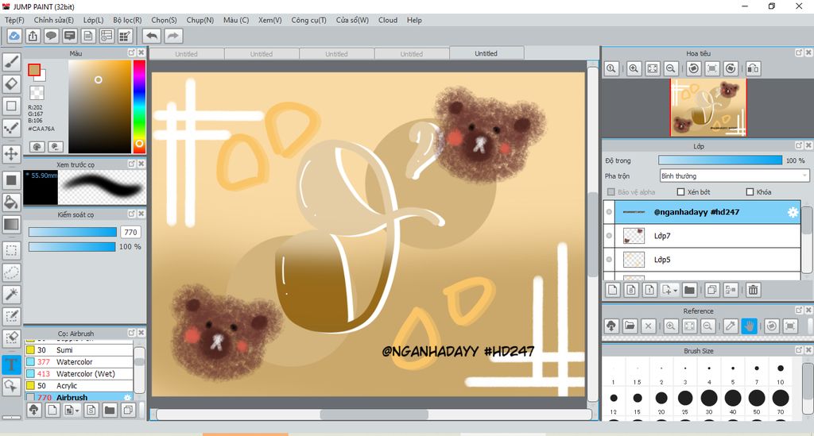814x436 pixels.
Task: Open the Tệp(F) menu
Action: click(14, 20)
